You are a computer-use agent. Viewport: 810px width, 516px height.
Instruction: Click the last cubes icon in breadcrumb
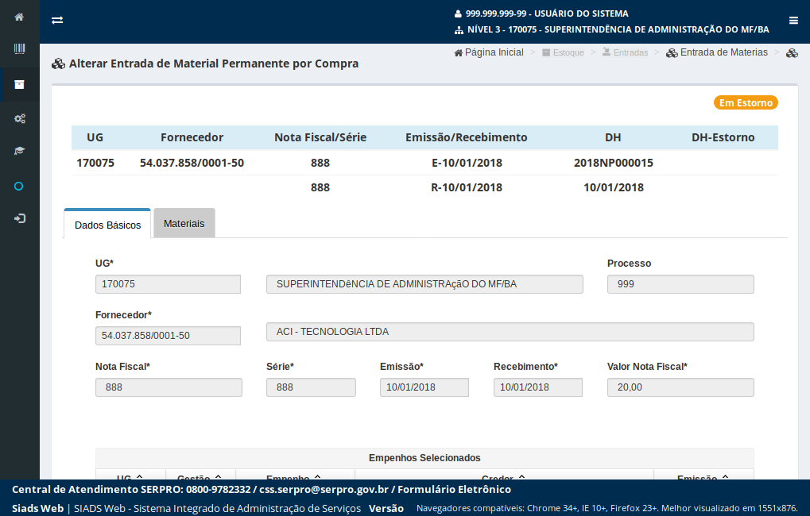(792, 52)
